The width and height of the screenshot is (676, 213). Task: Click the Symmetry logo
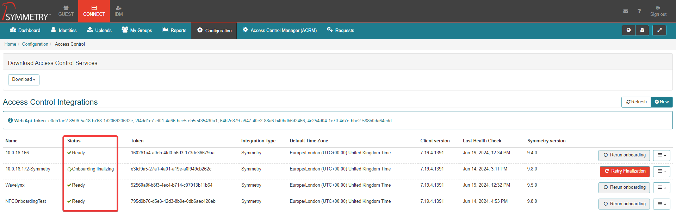(x=26, y=12)
